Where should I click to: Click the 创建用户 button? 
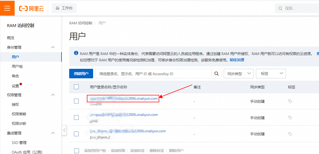(81, 74)
